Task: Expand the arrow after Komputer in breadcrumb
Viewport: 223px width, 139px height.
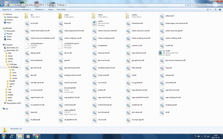Action: pos(23,5)
